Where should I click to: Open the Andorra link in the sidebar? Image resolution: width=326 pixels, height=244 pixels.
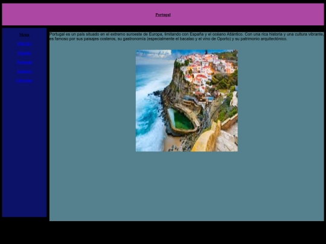[24, 71]
